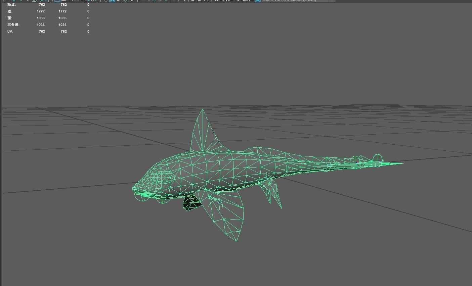Viewport: 472px width, 286px height.
Task: Toggle the highlighted grid icon in panel toolbar
Action: (57, 1)
